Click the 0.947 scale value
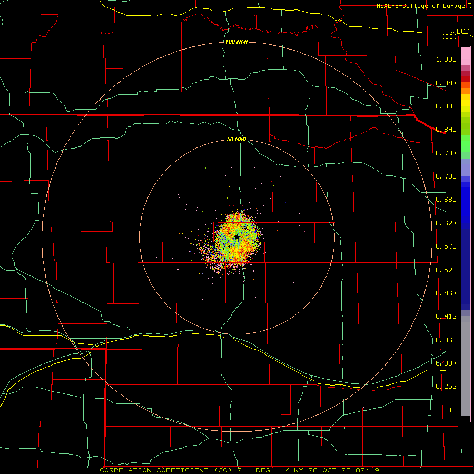The image size is (474, 474). click(x=446, y=83)
